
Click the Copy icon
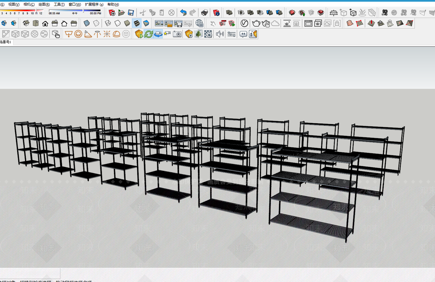click(x=152, y=12)
